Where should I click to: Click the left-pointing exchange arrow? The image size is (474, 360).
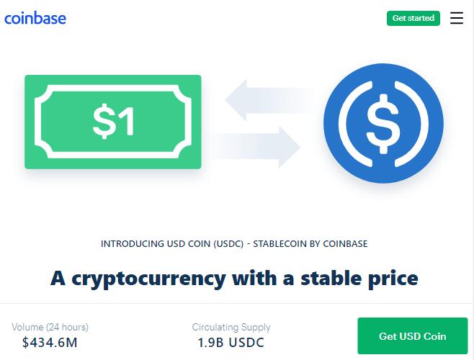tap(269, 100)
